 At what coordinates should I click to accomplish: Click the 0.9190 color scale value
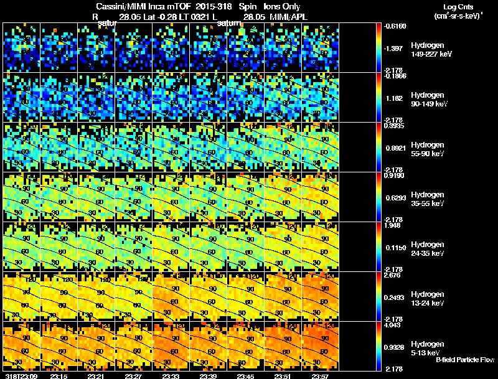pyautogui.click(x=394, y=175)
